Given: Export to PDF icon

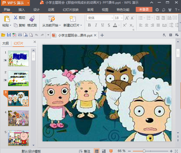Looking at the screenshot, I should [14, 35].
